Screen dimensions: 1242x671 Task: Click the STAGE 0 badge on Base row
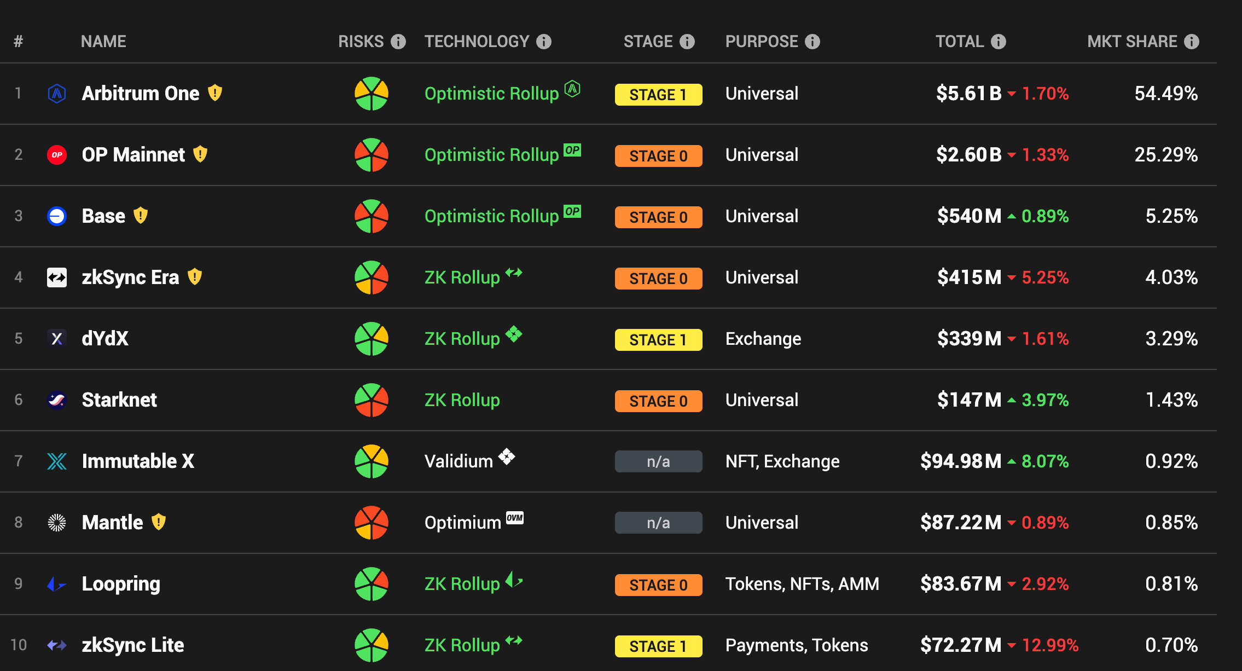coord(658,217)
